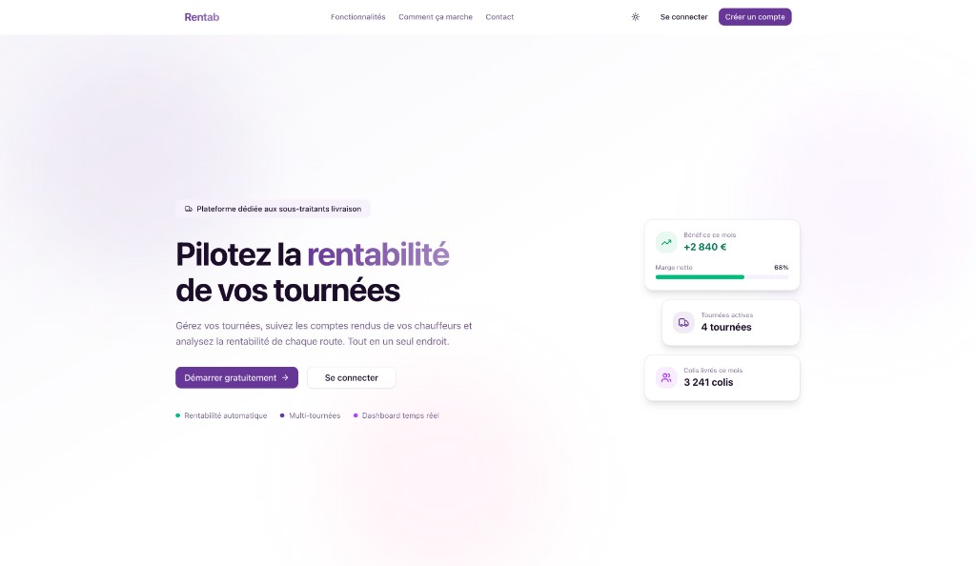Click the violet dot beside Dashboard temps réel

pos(354,415)
